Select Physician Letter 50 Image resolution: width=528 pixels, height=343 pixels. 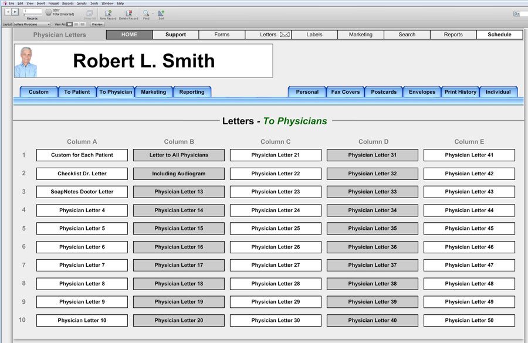click(x=469, y=321)
